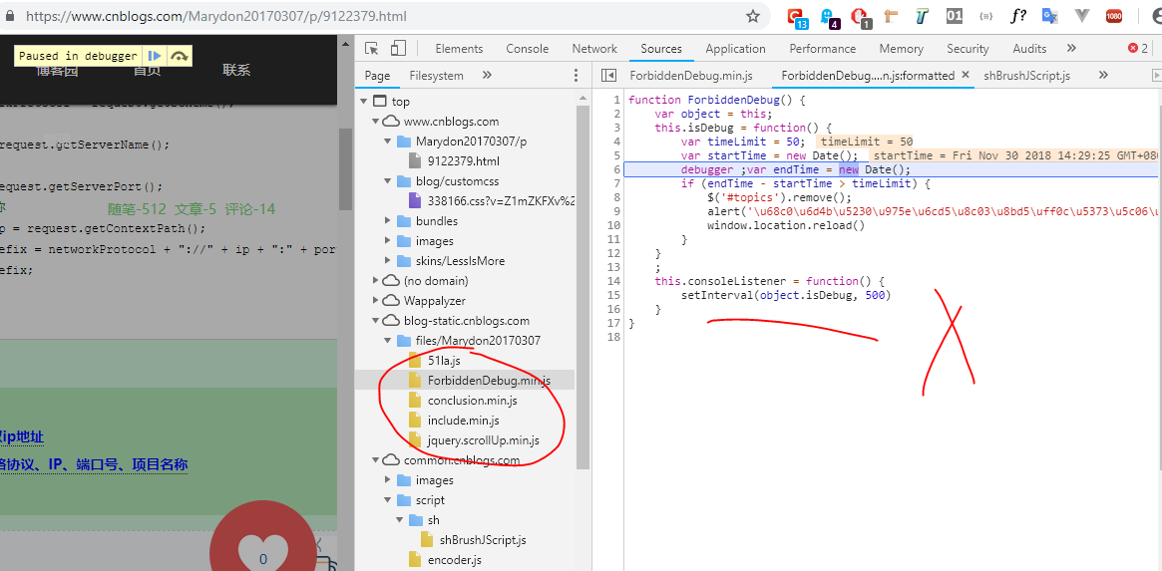Screen dimensions: 1162x571
Task: Expand the (no domain) node
Action: [x=376, y=281]
